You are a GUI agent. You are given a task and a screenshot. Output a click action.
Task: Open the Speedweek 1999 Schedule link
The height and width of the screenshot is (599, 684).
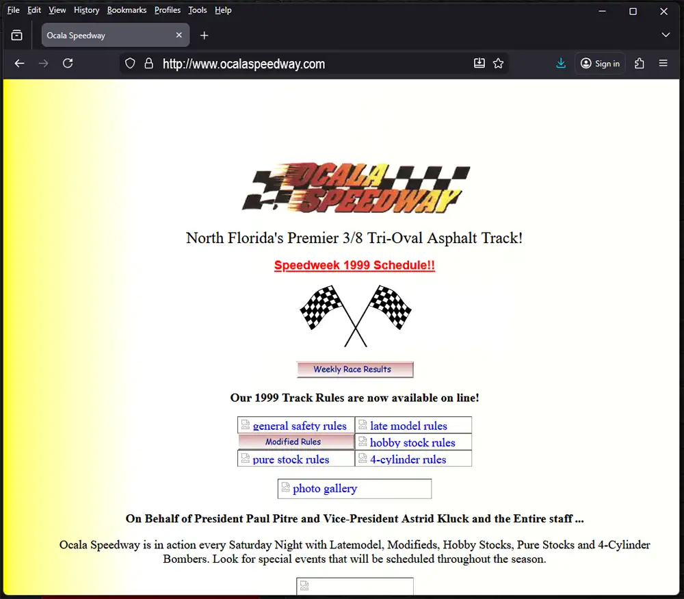click(x=354, y=266)
